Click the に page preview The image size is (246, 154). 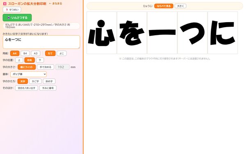coord(223,33)
